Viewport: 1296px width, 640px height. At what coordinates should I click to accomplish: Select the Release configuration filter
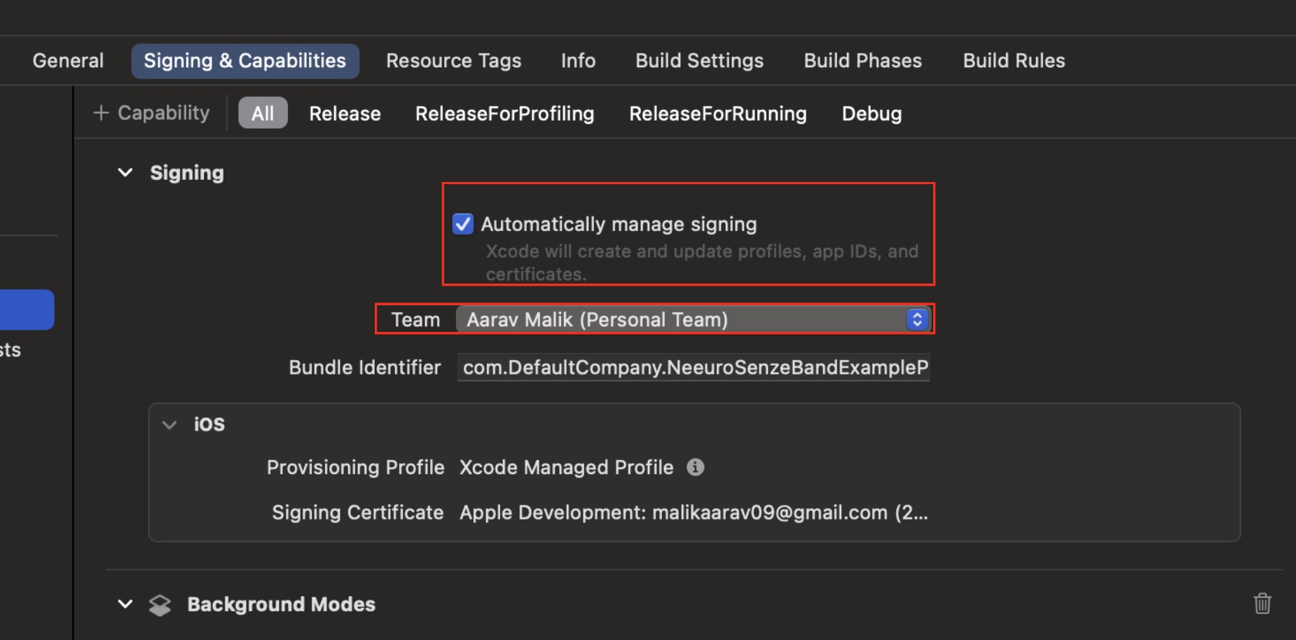point(344,113)
